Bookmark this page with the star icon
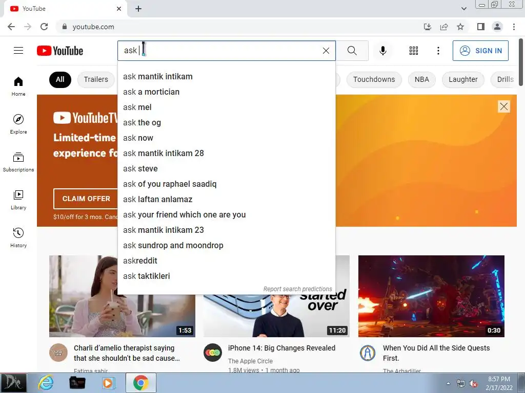The width and height of the screenshot is (525, 393). coord(460,27)
